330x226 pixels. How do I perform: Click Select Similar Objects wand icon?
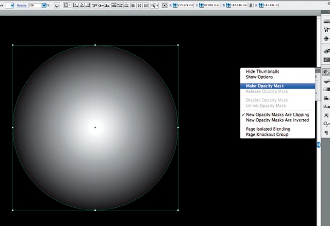coord(153,5)
